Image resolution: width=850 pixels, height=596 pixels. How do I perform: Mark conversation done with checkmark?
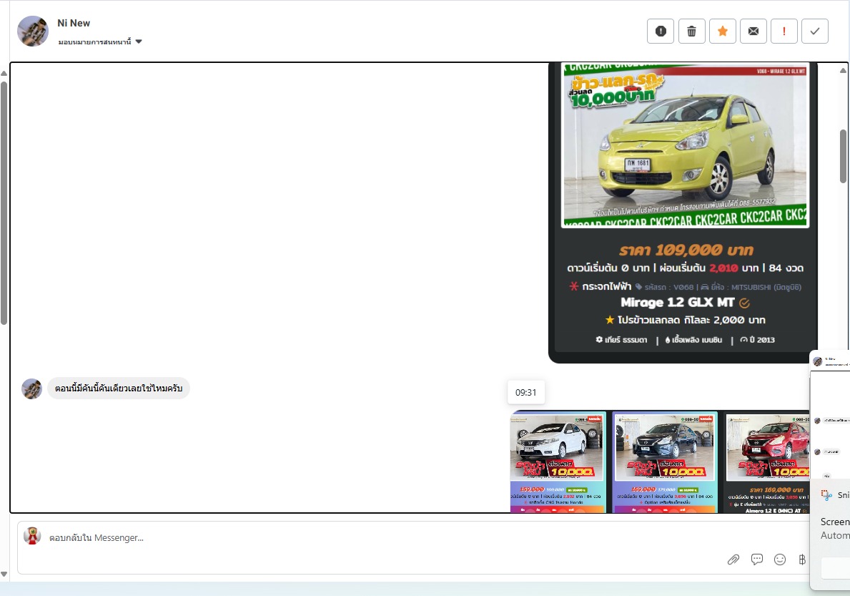click(x=815, y=31)
